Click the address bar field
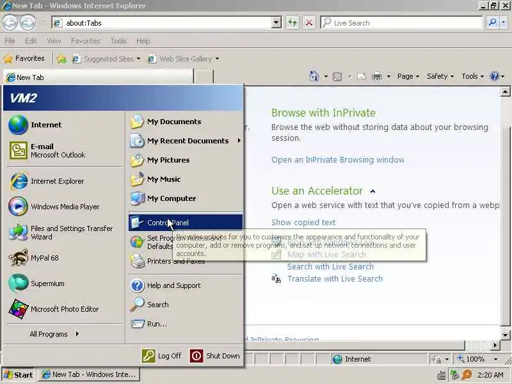Screen dimensions: 512x384 pos(166,23)
